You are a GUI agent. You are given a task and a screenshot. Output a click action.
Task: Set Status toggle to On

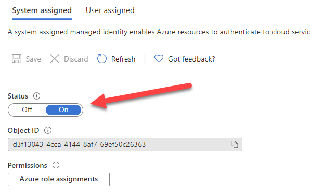(x=63, y=110)
